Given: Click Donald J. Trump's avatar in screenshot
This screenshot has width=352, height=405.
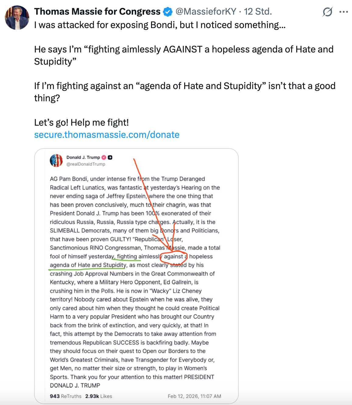Looking at the screenshot, I should click(56, 160).
